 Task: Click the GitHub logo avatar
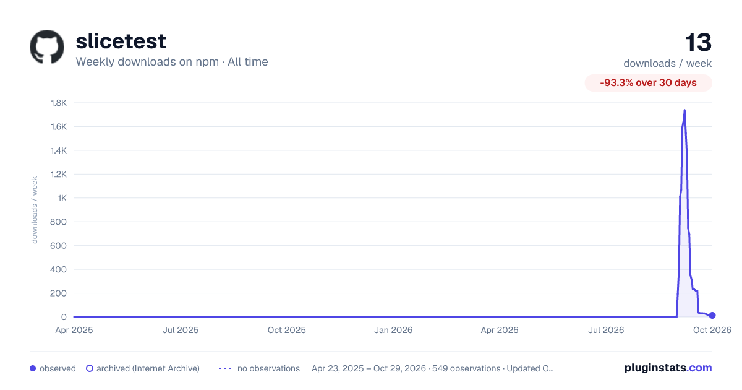click(47, 46)
